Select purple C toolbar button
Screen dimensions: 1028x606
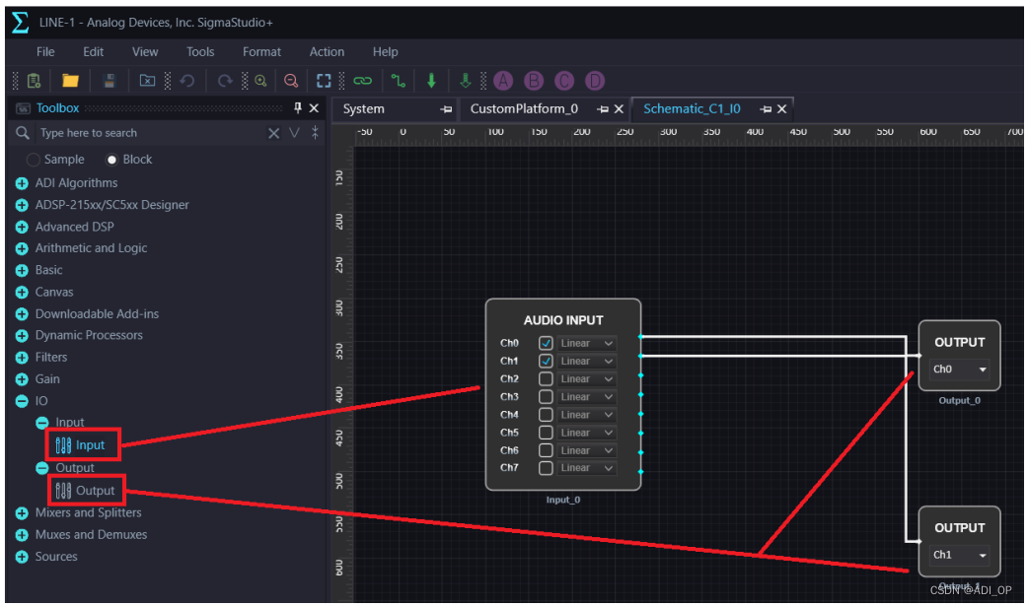[x=564, y=81]
